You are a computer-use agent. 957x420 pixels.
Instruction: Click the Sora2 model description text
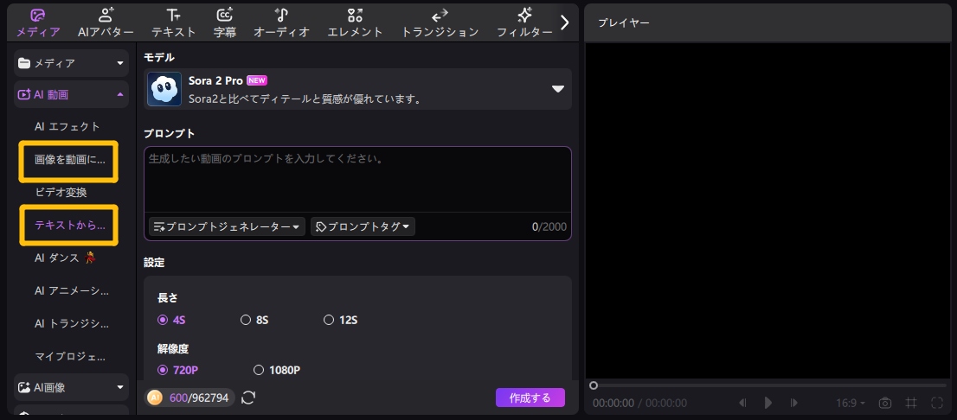click(305, 99)
